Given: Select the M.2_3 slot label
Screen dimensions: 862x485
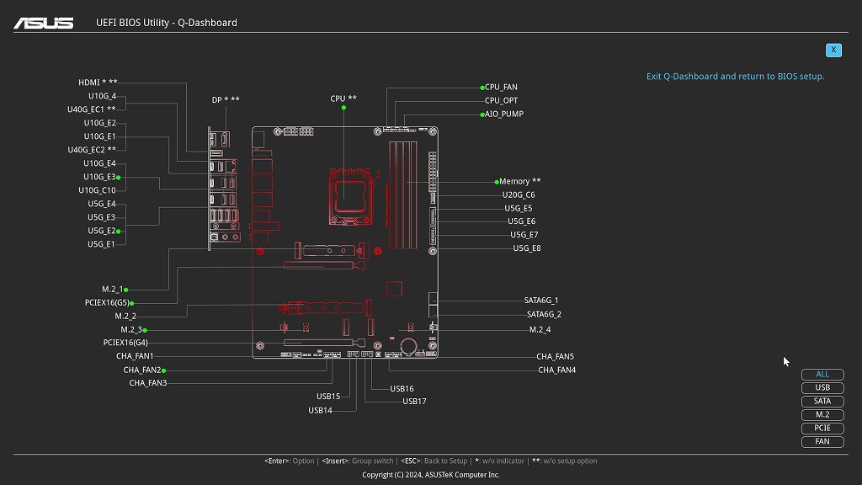Looking at the screenshot, I should pyautogui.click(x=130, y=330).
